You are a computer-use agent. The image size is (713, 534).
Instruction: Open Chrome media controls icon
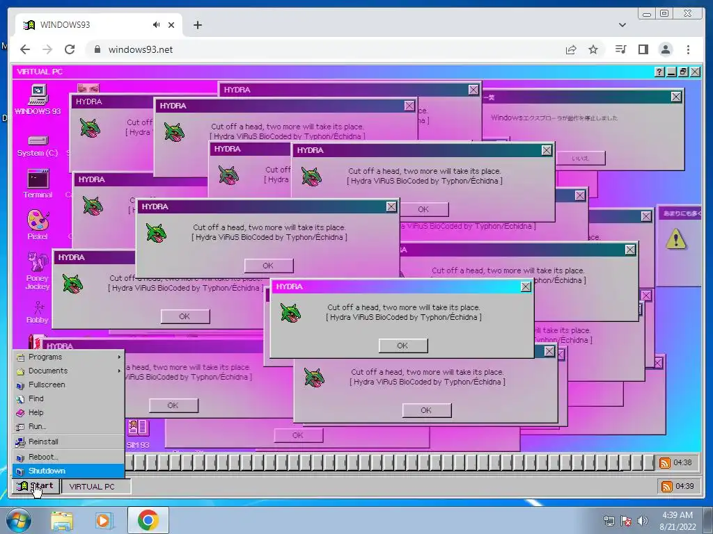click(x=620, y=49)
